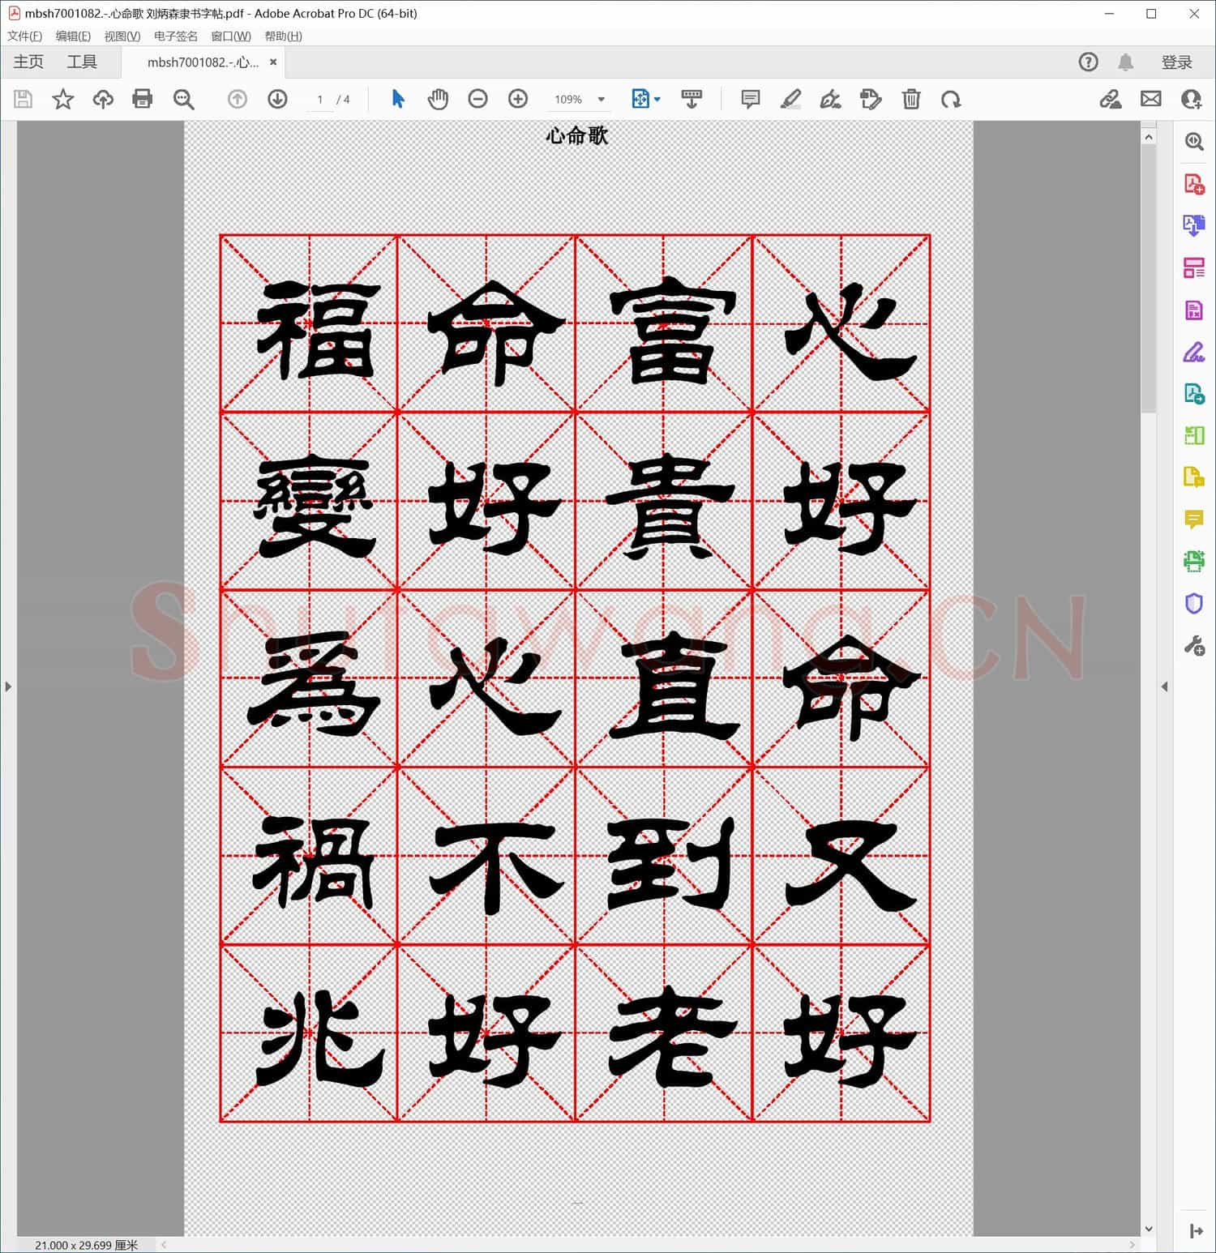Open the zoom level dropdown

pos(600,99)
